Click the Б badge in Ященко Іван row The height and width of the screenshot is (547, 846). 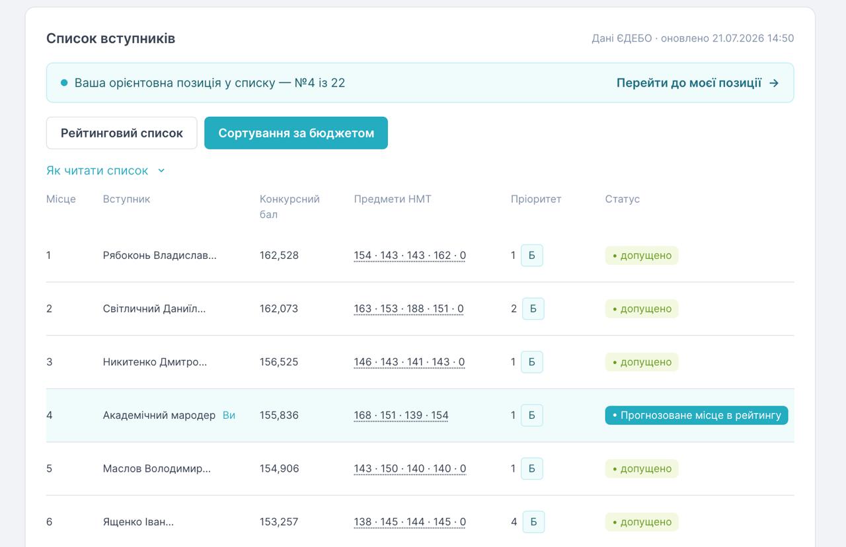(x=533, y=522)
